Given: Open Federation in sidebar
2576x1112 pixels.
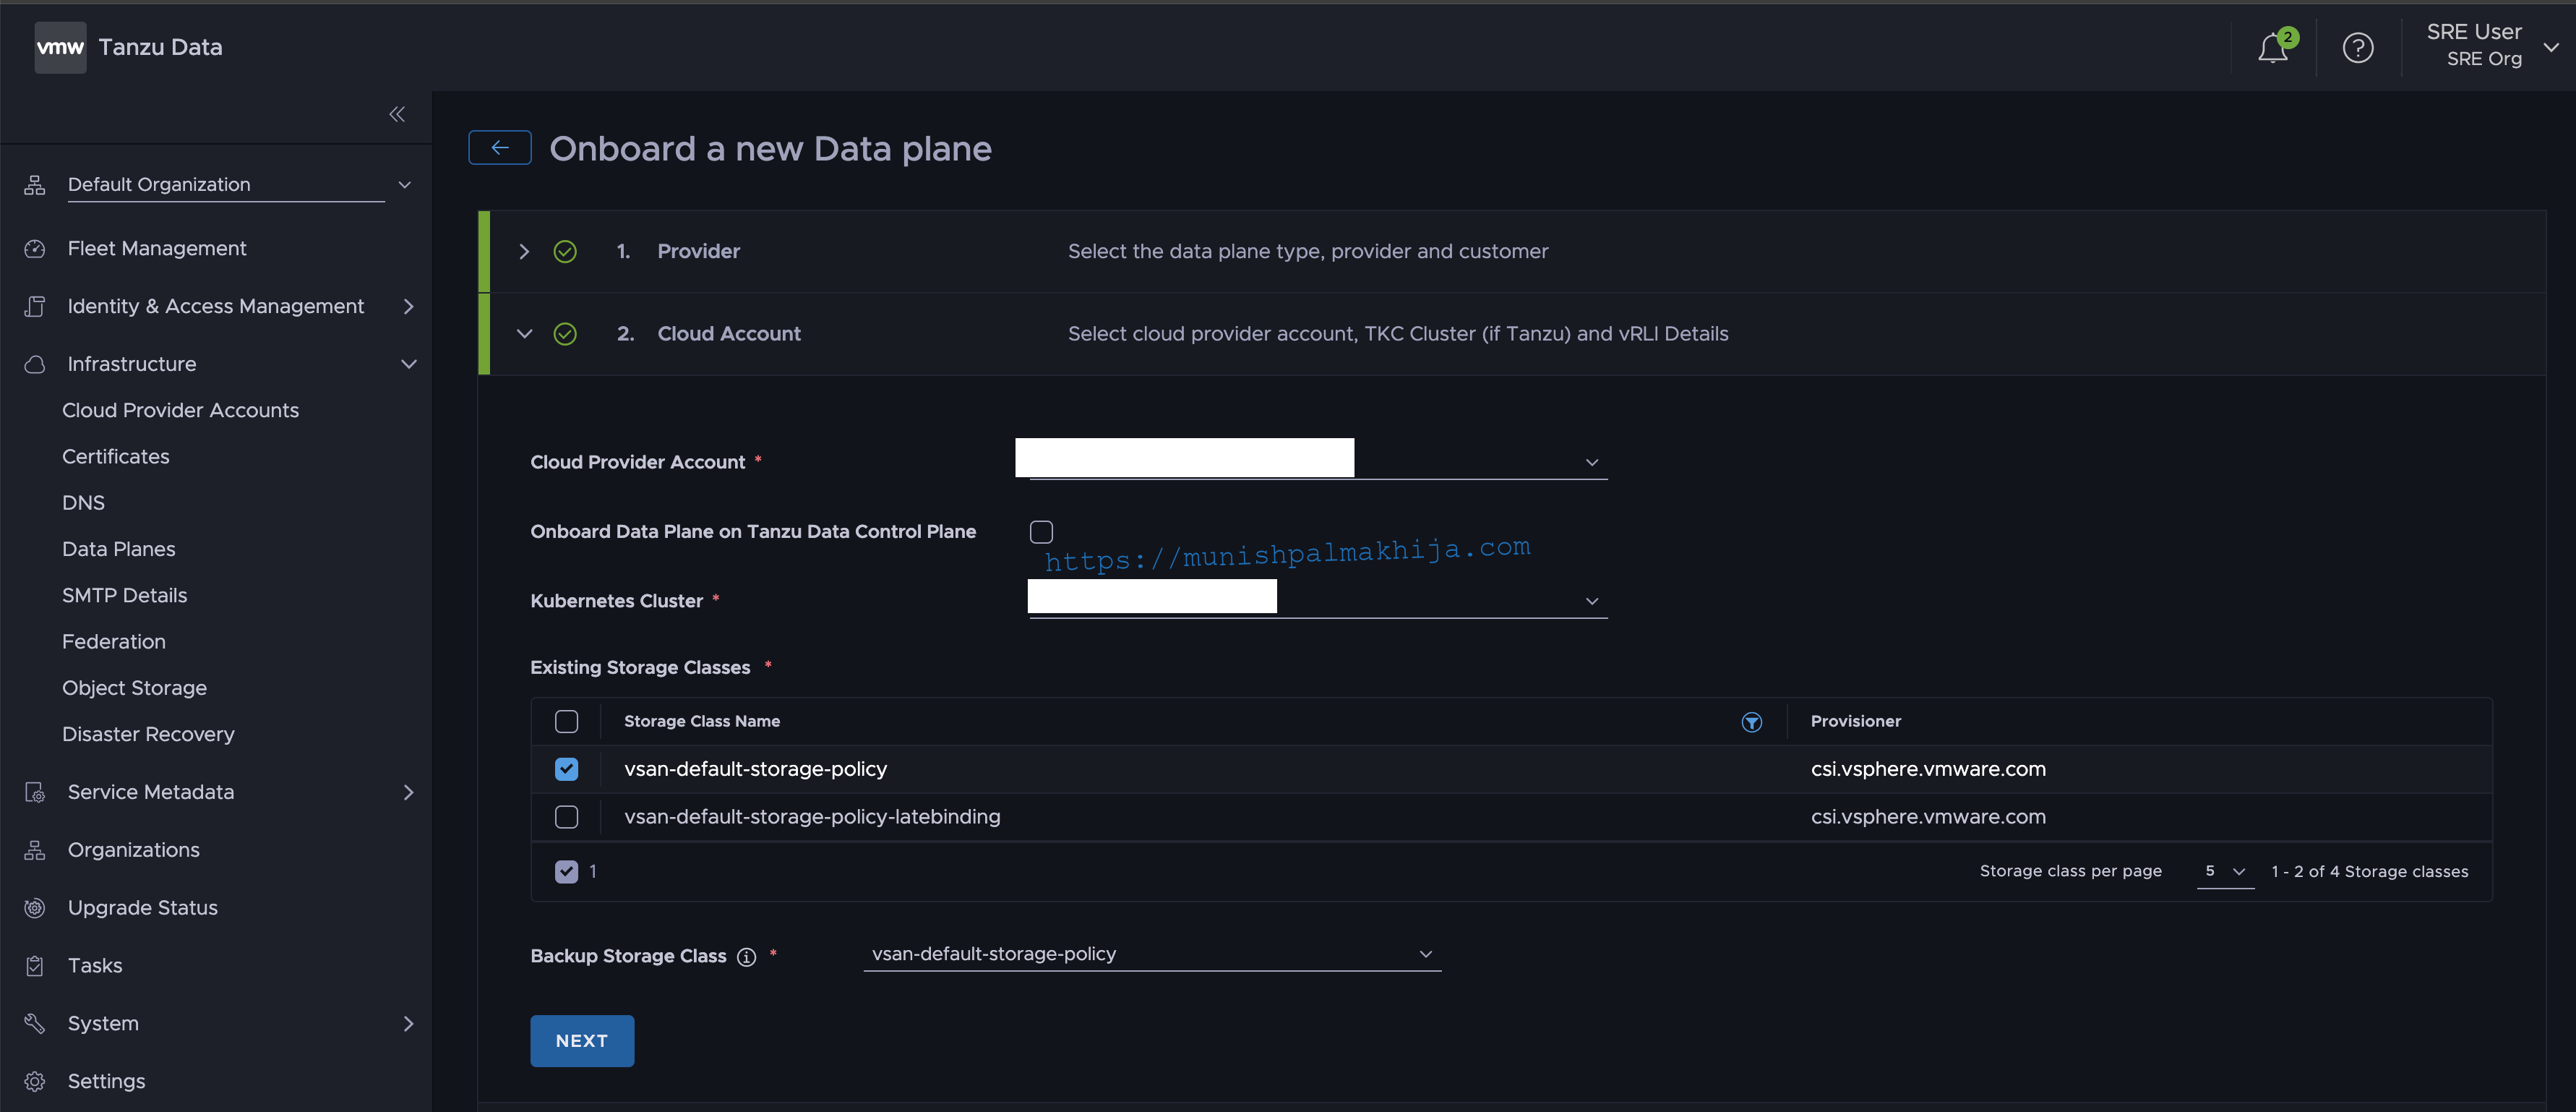Looking at the screenshot, I should coord(114,642).
